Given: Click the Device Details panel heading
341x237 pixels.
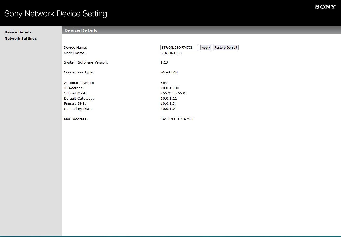Looking at the screenshot, I should [81, 30].
